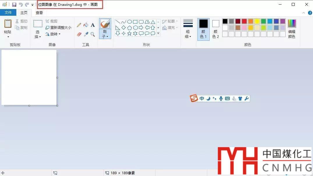The height and width of the screenshot is (176, 313).
Task: Open the Customize Quick Access Toolbar dropdown
Action: [x=32, y=5]
